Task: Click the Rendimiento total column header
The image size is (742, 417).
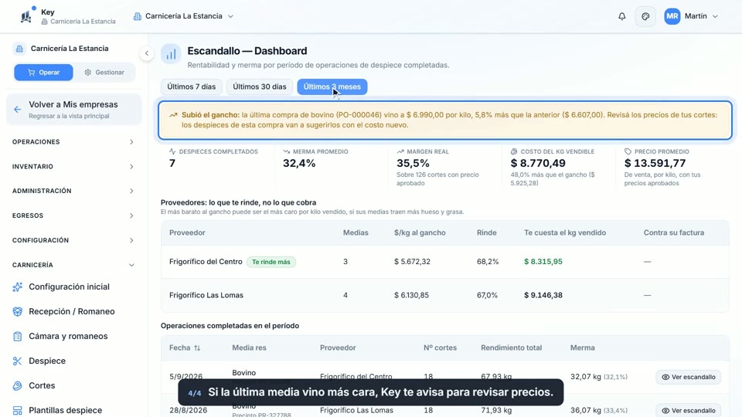Action: 511,348
